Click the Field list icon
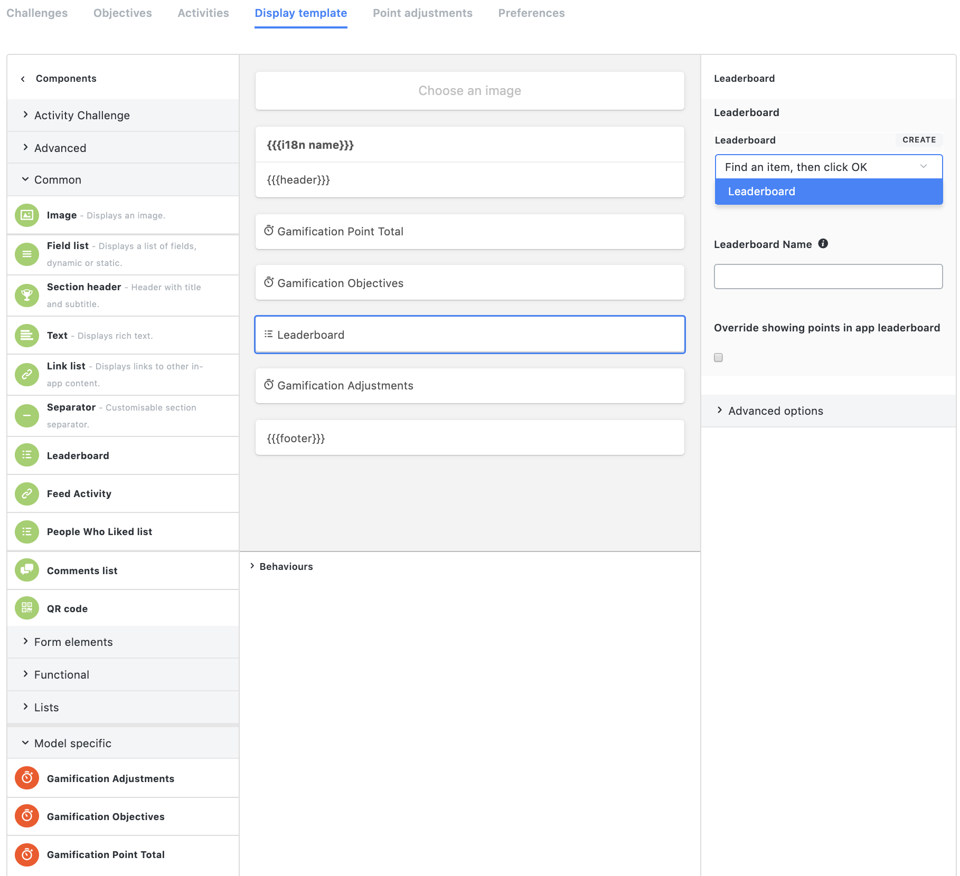The height and width of the screenshot is (876, 960). tap(26, 254)
